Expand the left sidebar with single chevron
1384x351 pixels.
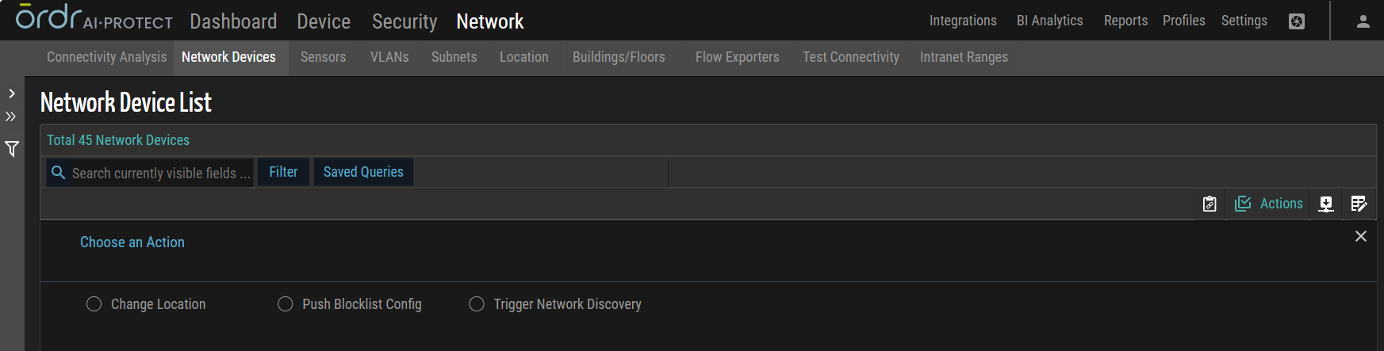coord(12,93)
